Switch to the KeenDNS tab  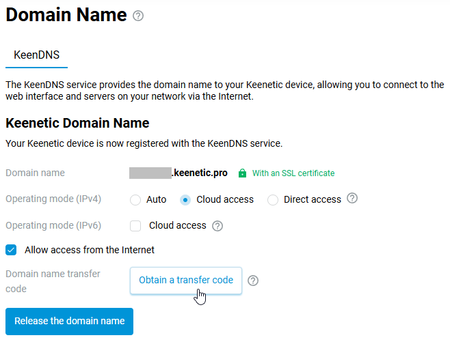[36, 55]
